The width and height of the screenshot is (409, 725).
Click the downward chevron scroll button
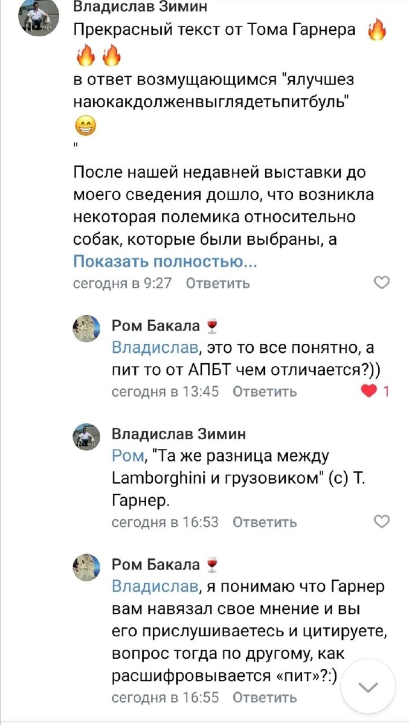pos(370,688)
